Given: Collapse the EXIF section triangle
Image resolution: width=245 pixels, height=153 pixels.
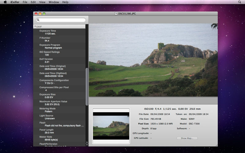Looking at the screenshot, I should (x=35, y=27).
